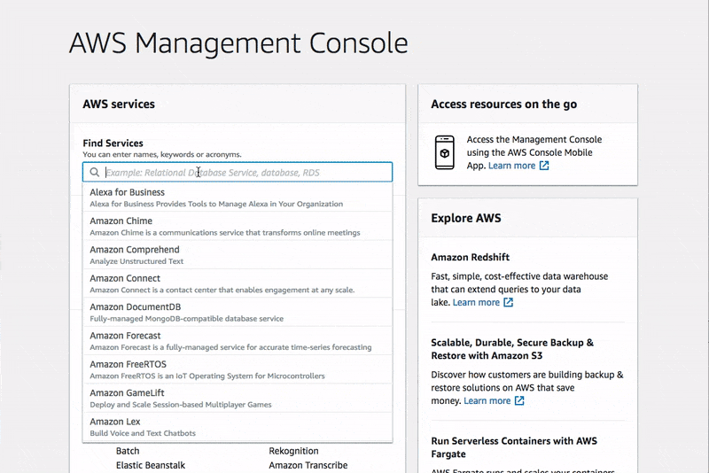709x473 pixels.
Task: Click external link icon in S3 backup section
Action: coord(519,400)
